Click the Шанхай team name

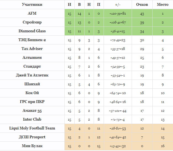click(x=32, y=84)
